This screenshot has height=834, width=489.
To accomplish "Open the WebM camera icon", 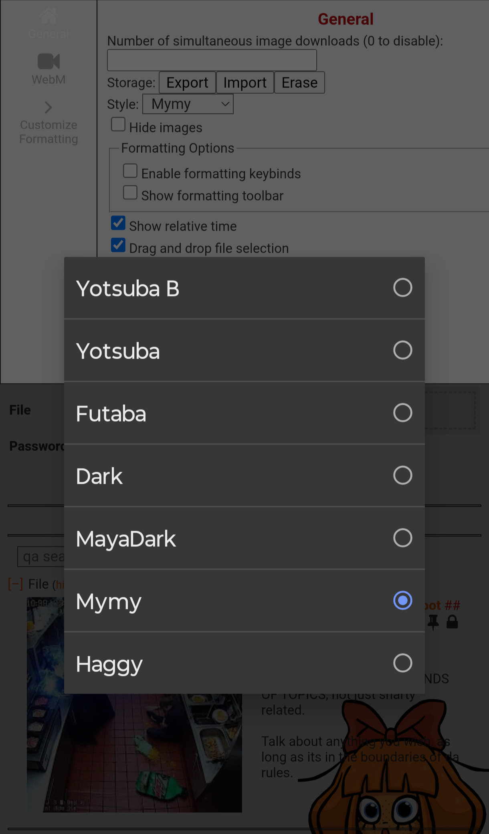I will coord(48,61).
